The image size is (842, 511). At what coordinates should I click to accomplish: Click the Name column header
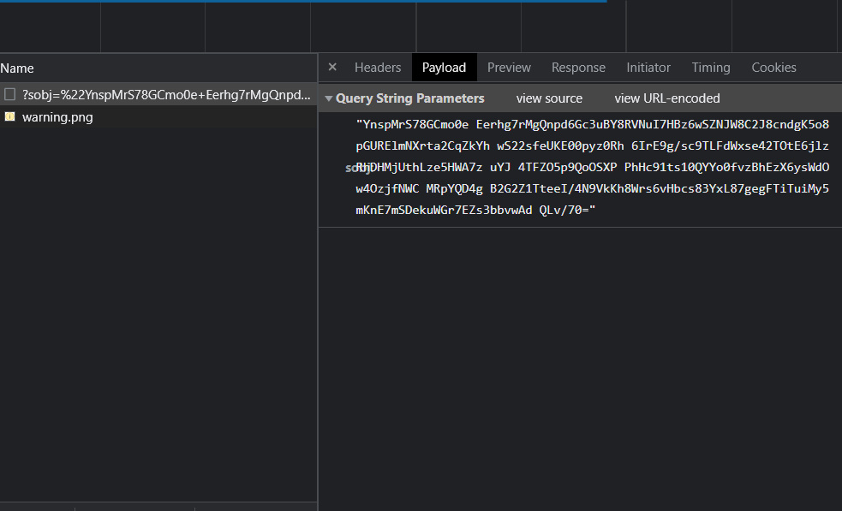[x=158, y=68]
